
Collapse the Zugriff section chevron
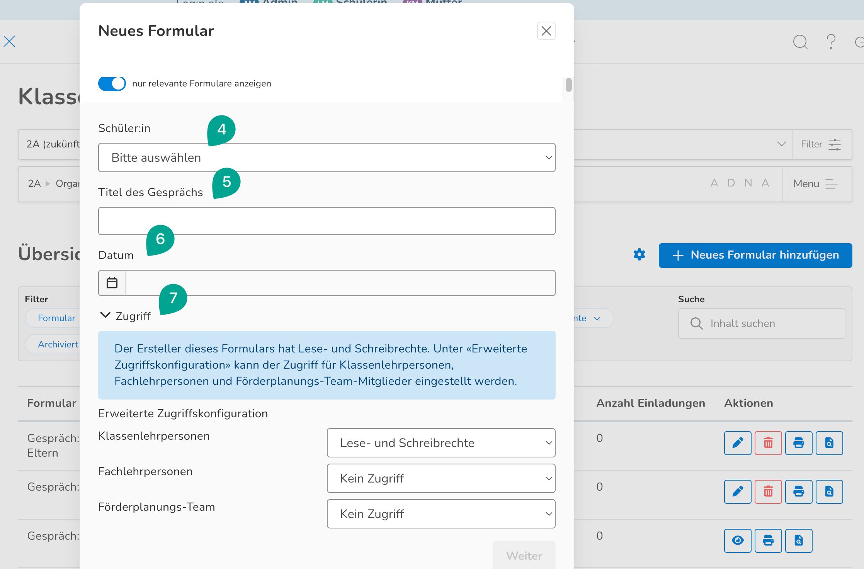click(105, 316)
